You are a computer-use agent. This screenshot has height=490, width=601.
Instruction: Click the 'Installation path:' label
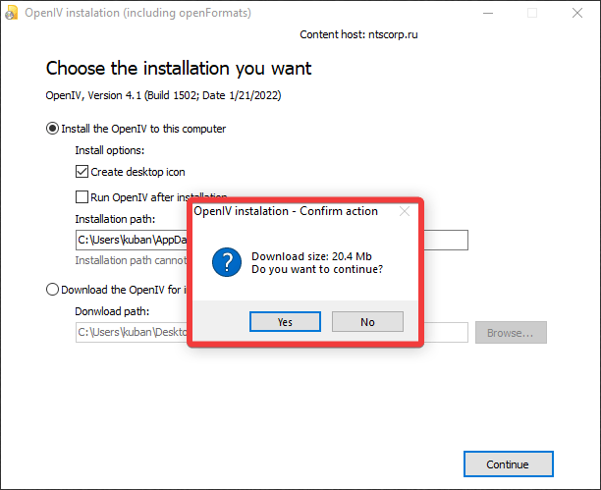click(x=115, y=219)
